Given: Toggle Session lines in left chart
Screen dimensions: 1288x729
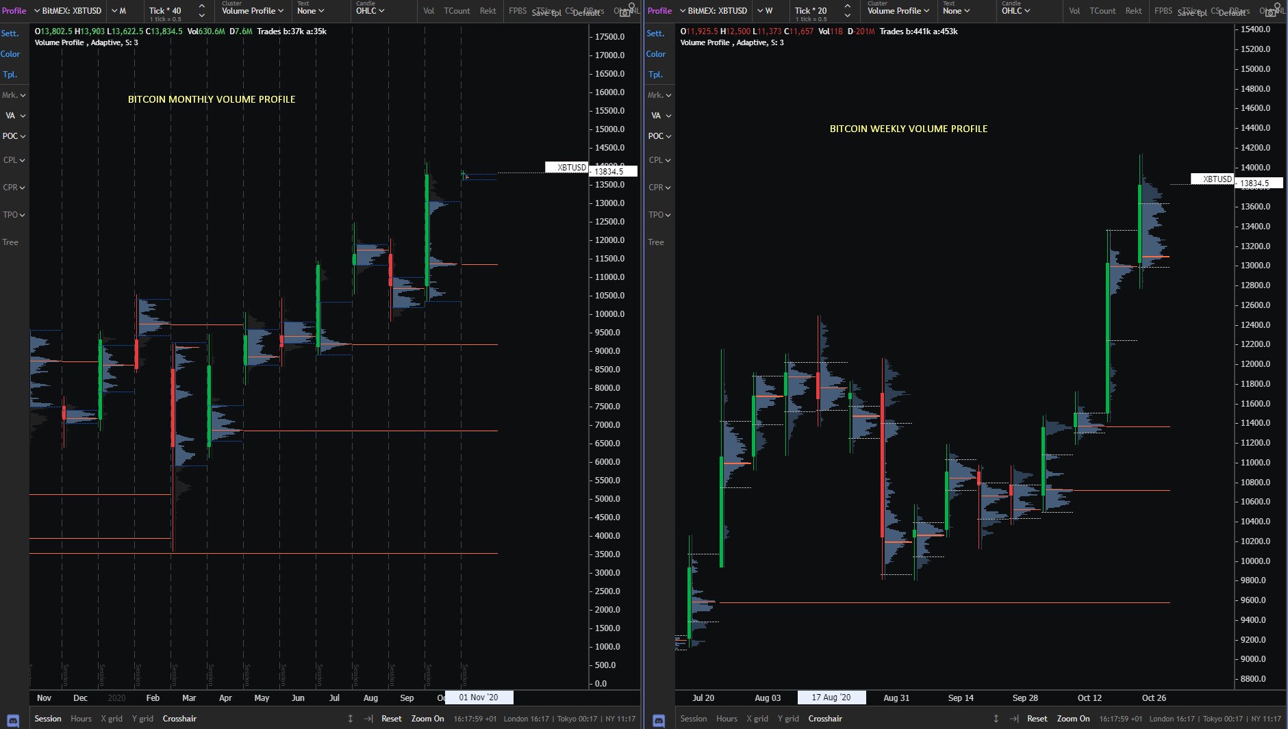Looking at the screenshot, I should tap(48, 719).
